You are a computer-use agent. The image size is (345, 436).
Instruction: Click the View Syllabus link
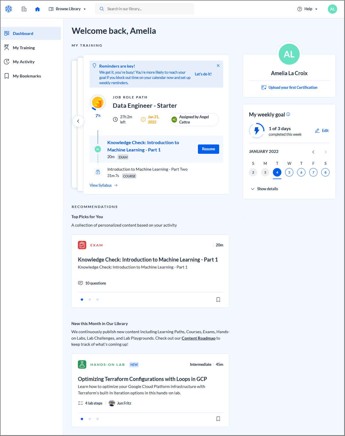(103, 185)
